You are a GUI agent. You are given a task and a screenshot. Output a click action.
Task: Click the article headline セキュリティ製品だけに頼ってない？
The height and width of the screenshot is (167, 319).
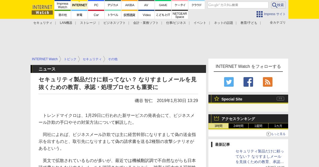[x=118, y=83]
